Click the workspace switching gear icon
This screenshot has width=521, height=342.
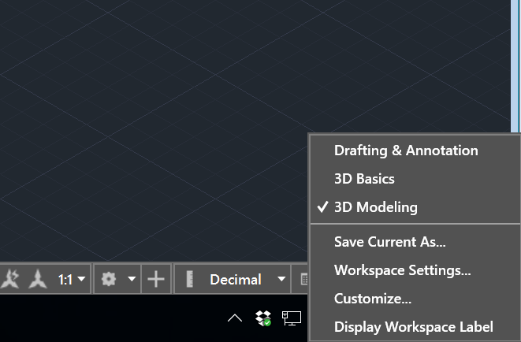109,279
